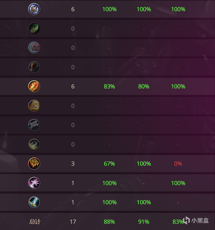Screen dimensions: 215x230
Task: Select the golden tablet class icon
Action: pos(34,106)
